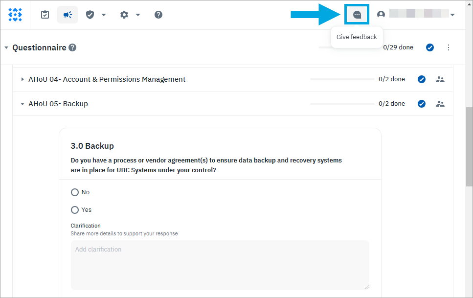Select the Yes radio button
The height and width of the screenshot is (298, 473).
coord(75,210)
